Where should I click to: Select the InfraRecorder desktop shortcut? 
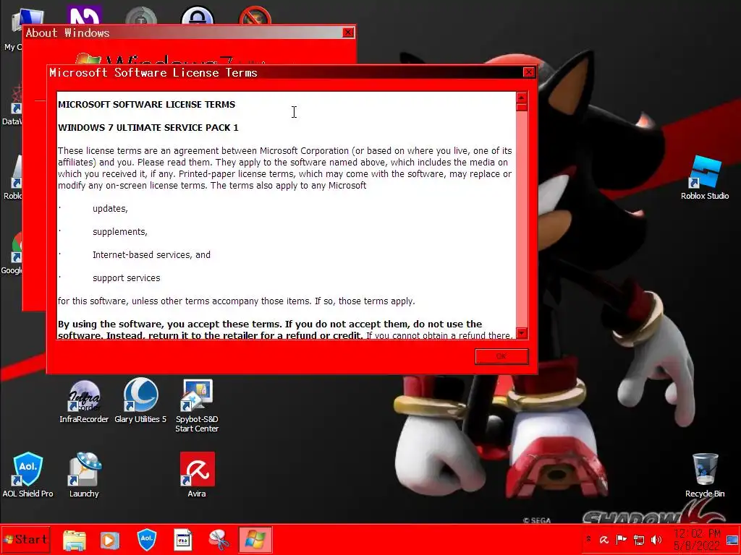(84, 402)
